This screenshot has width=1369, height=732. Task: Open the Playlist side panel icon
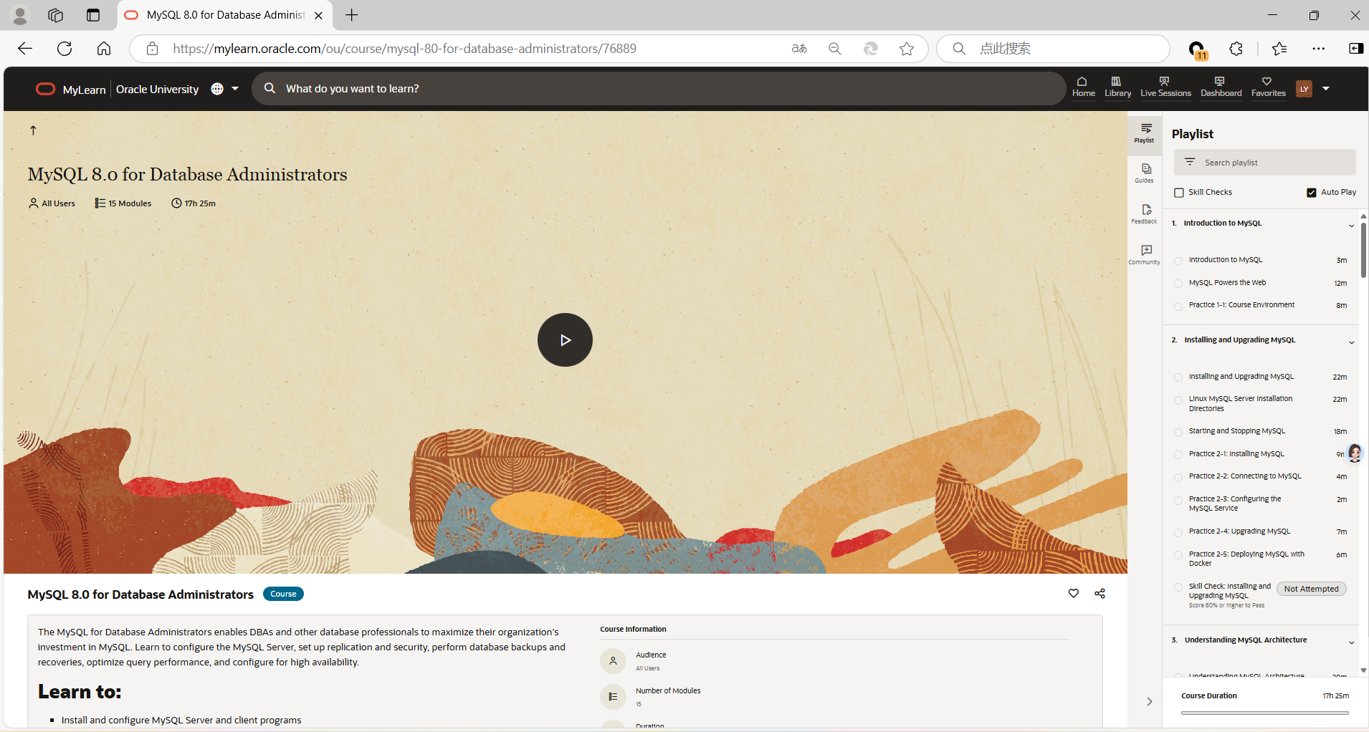pos(1145,133)
